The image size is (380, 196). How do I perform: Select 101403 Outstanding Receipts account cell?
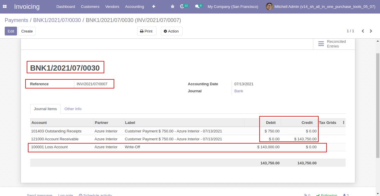coord(56,131)
